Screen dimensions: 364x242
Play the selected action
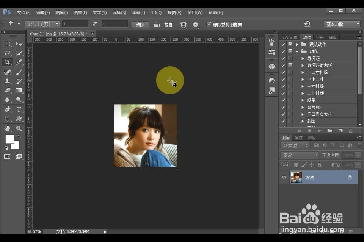click(x=319, y=131)
